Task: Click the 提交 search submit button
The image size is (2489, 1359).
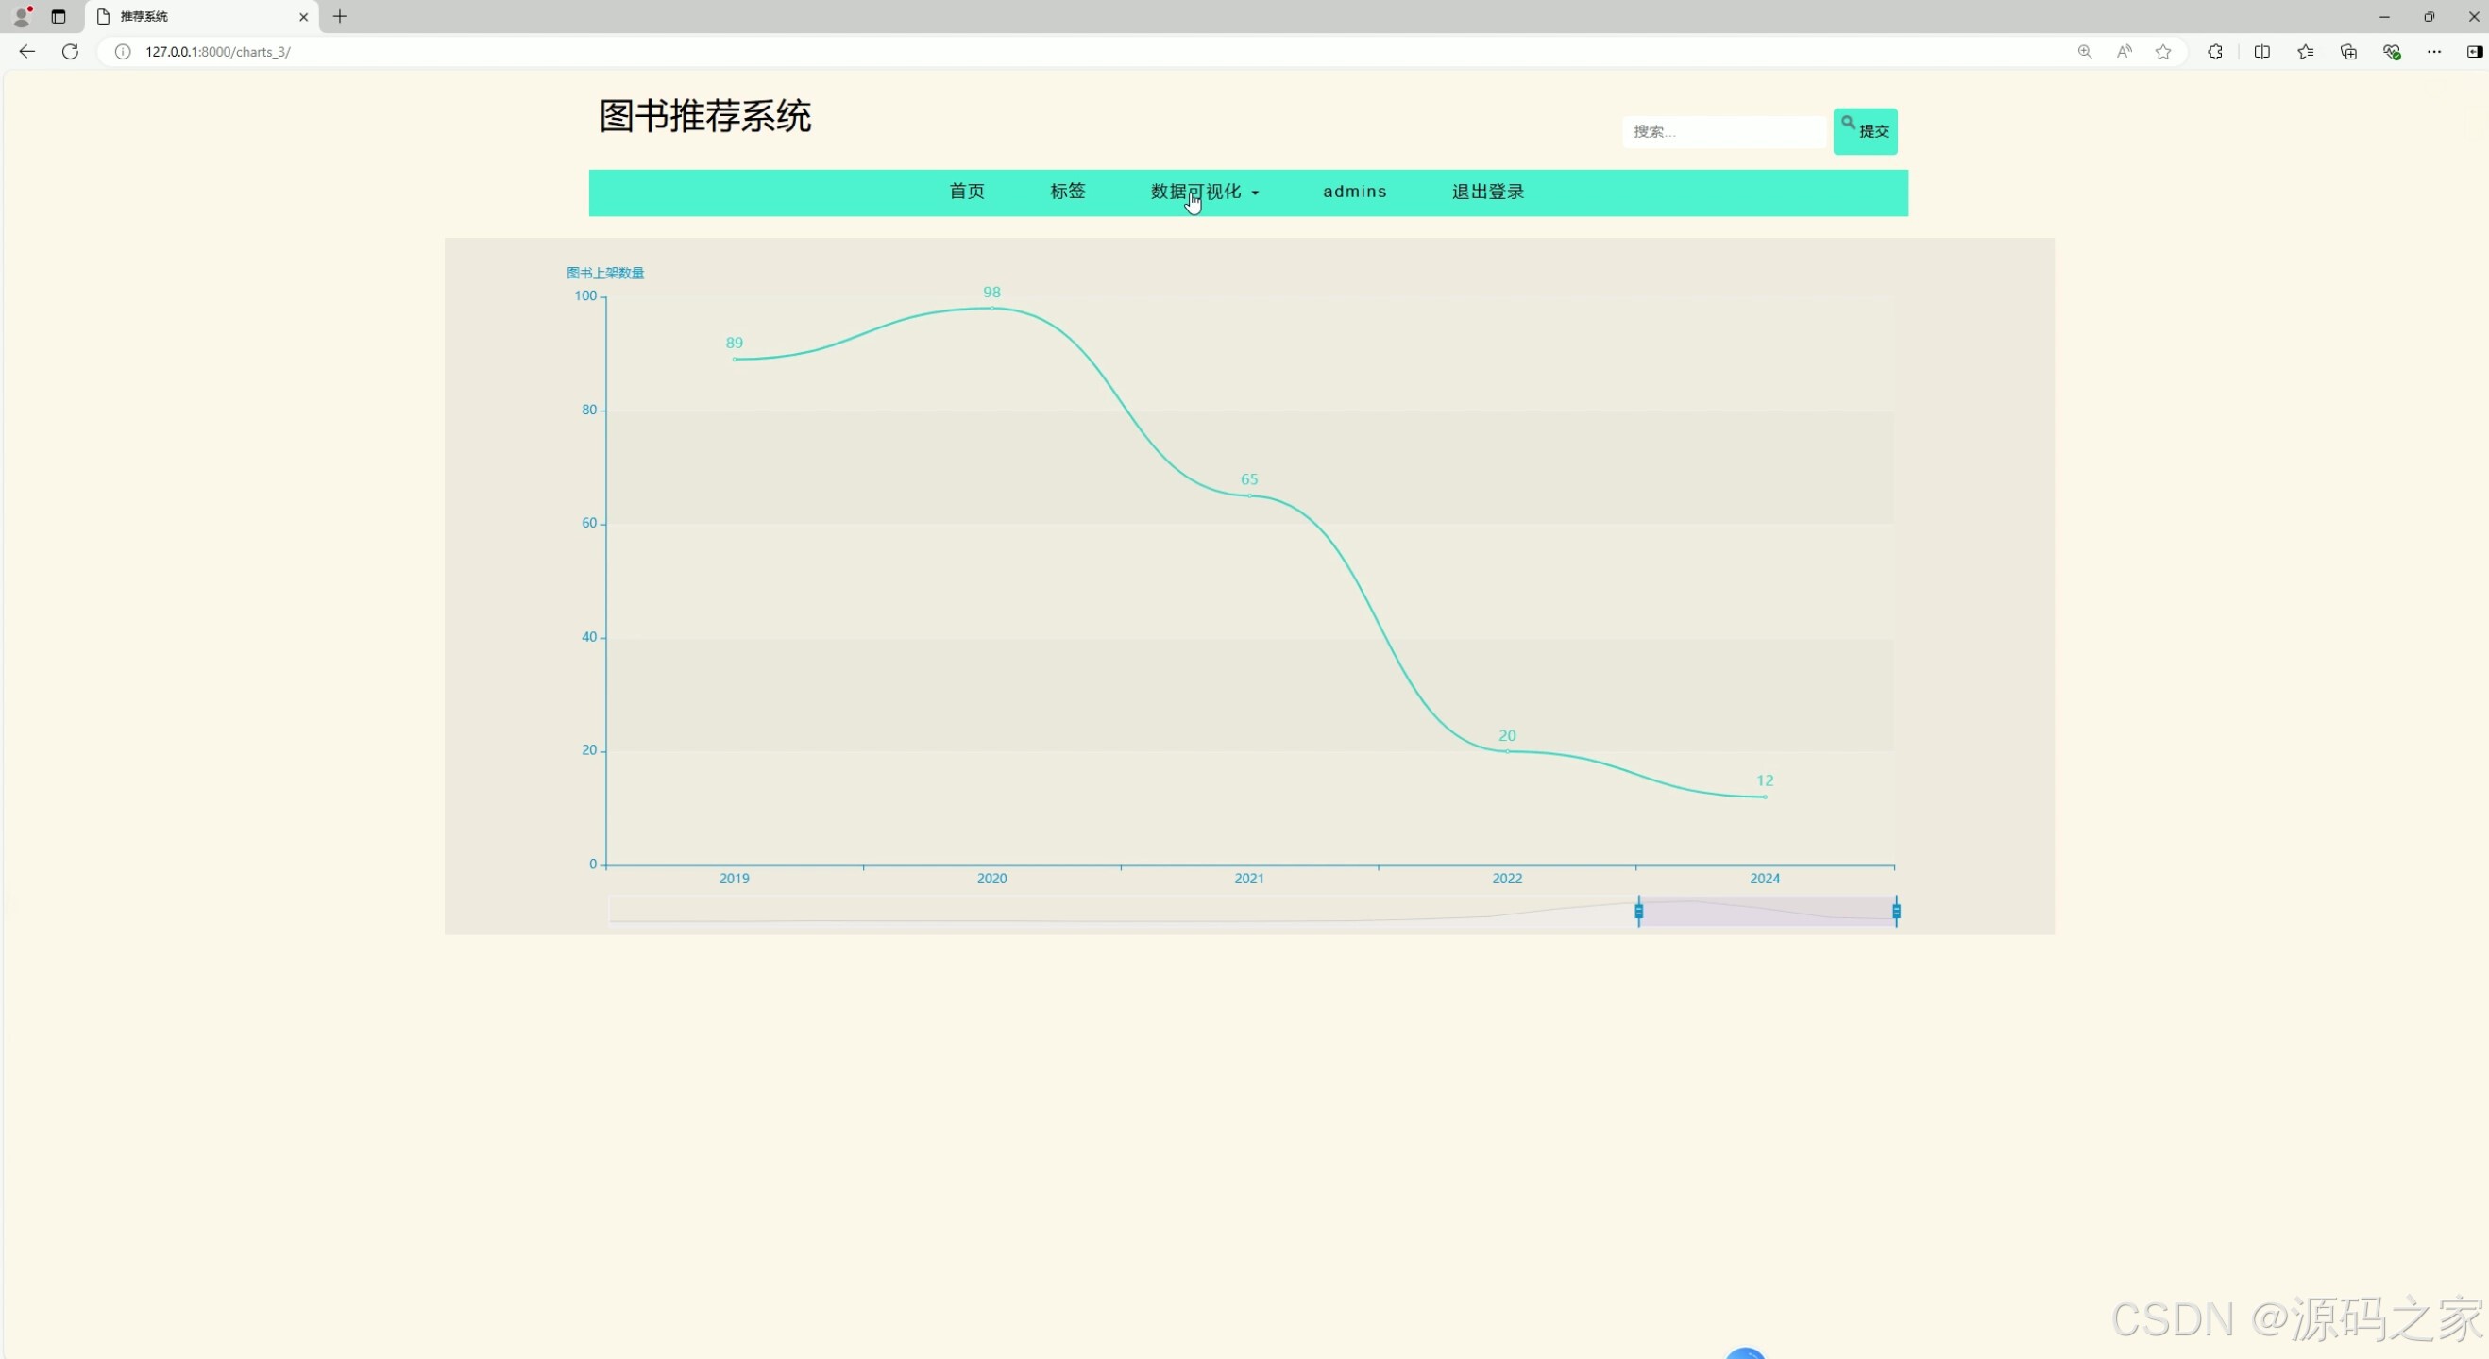Action: (x=1865, y=131)
